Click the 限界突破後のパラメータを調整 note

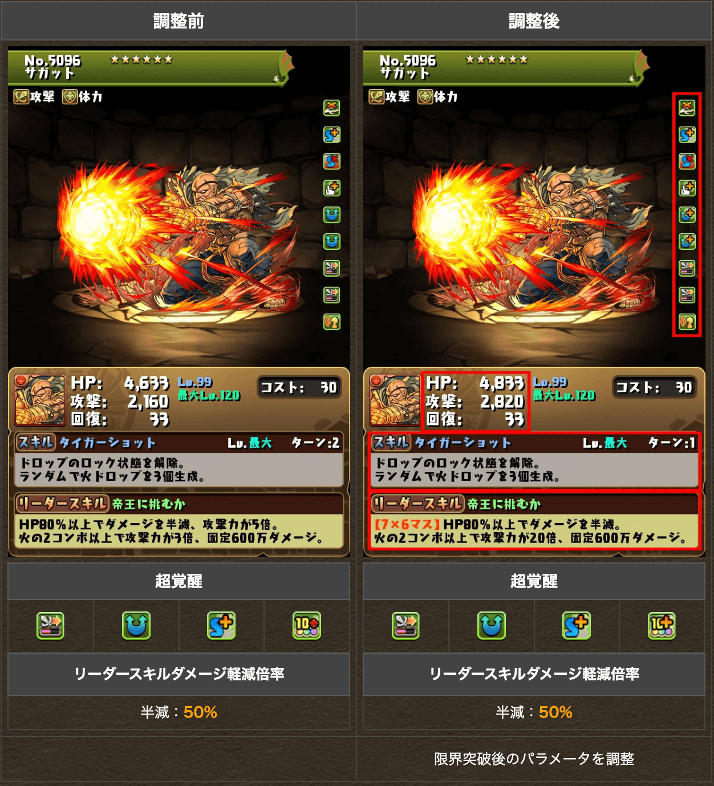click(x=534, y=759)
